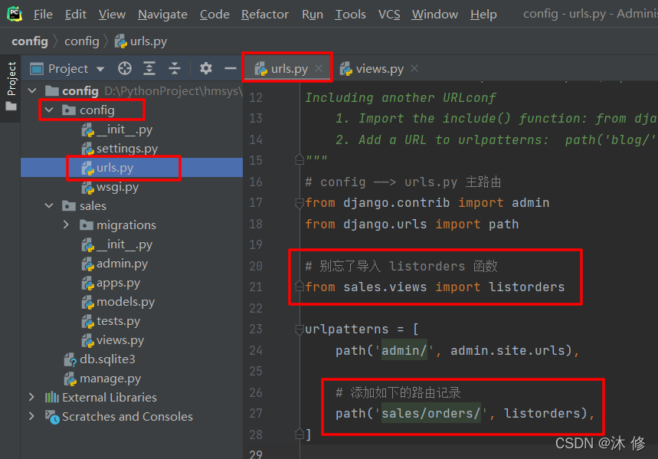
Task: Open the View menu
Action: 112,15
